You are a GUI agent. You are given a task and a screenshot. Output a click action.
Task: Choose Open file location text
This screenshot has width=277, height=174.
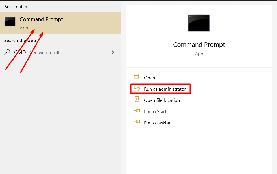162,100
